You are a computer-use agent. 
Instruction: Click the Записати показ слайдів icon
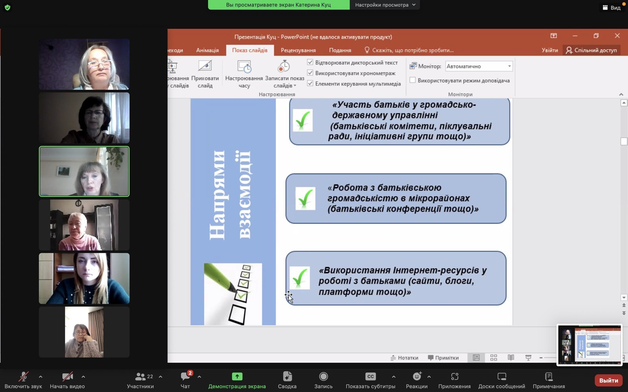[x=284, y=67]
